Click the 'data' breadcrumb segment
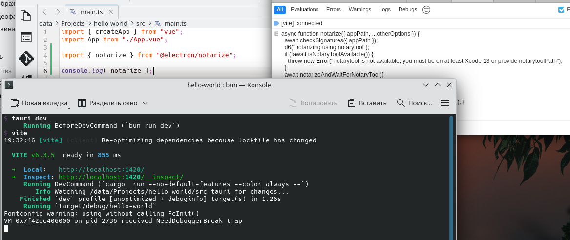The image size is (570, 240). pyautogui.click(x=45, y=23)
